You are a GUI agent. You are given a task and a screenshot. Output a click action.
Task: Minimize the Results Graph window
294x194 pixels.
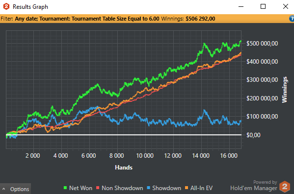[241, 6]
